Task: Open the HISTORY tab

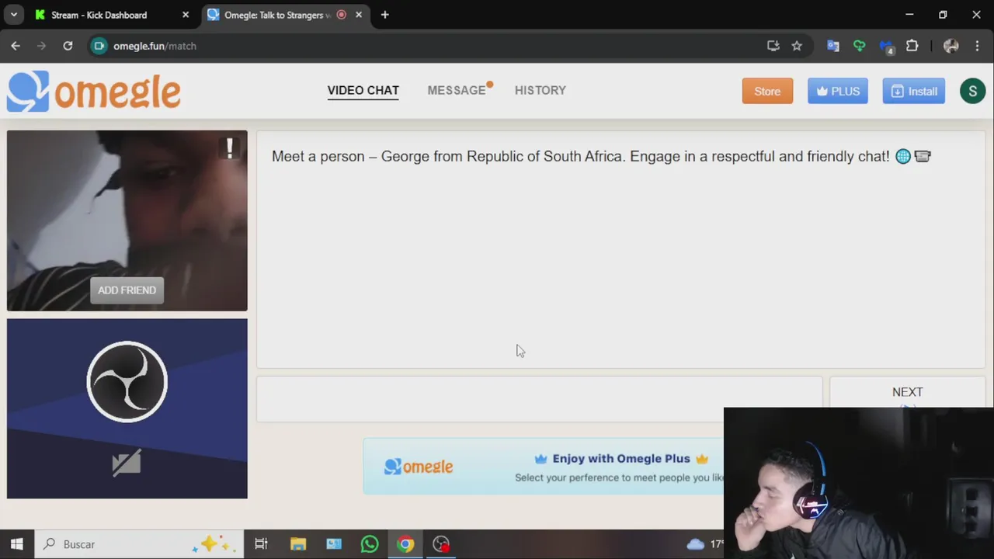Action: tap(540, 91)
